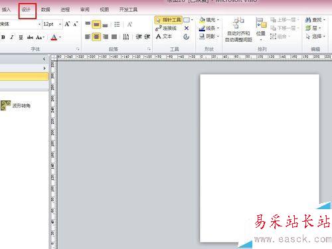Open the shape tool dropdown arrow
The width and height of the screenshot is (332, 249).
click(192, 20)
